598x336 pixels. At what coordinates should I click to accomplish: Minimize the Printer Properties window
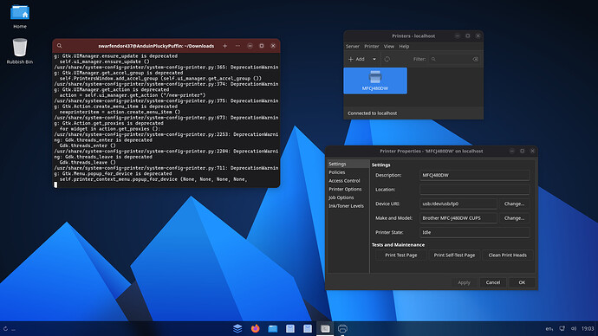pos(512,151)
